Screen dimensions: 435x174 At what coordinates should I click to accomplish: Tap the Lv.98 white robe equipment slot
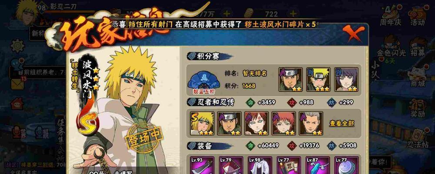[260, 165]
